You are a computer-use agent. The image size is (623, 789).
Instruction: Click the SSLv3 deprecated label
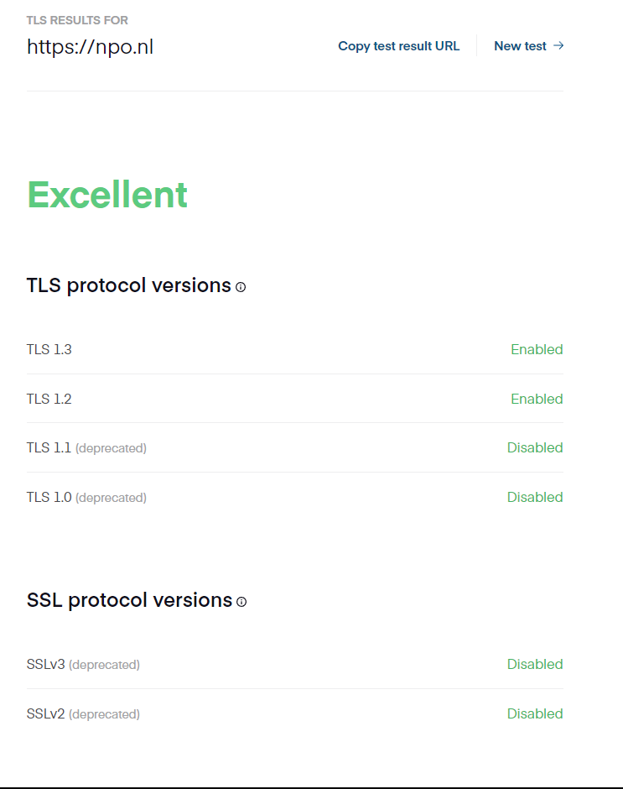point(83,665)
